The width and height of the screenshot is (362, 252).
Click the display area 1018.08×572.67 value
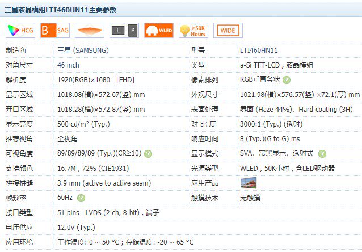tap(101, 94)
